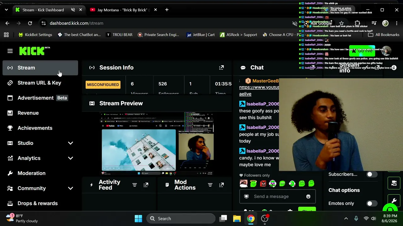Open Chrome from the taskbar
Viewport: 403px width, 226px height.
tap(251, 218)
